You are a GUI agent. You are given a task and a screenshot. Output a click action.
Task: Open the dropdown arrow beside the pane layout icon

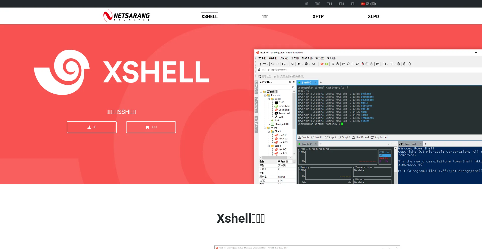(395, 64)
